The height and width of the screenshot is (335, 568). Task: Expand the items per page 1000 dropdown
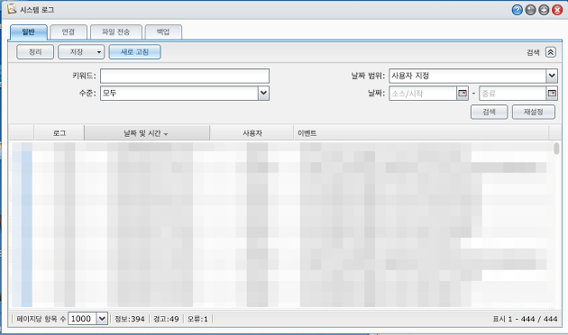point(102,319)
